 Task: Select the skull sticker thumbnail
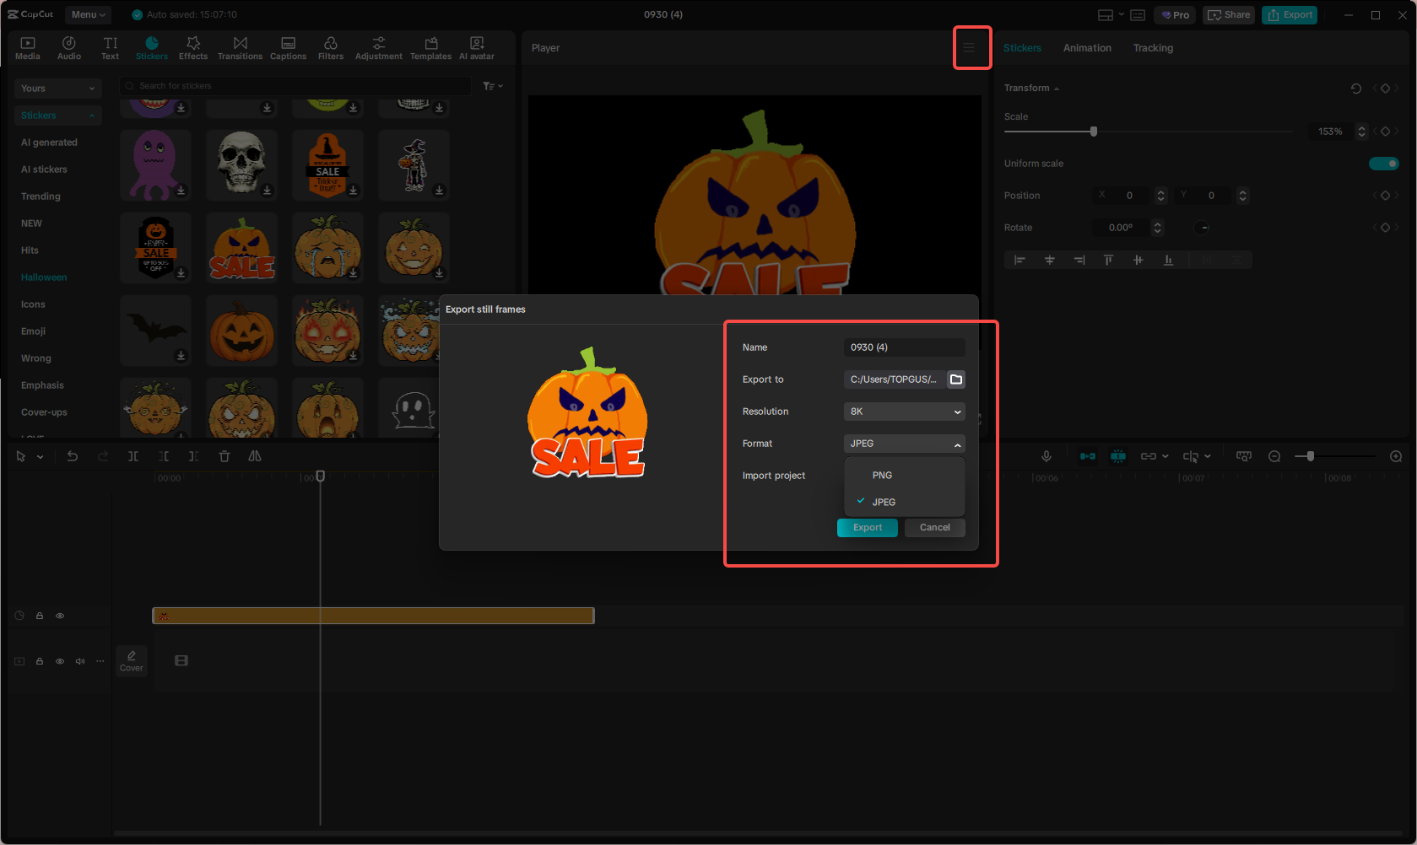click(241, 164)
